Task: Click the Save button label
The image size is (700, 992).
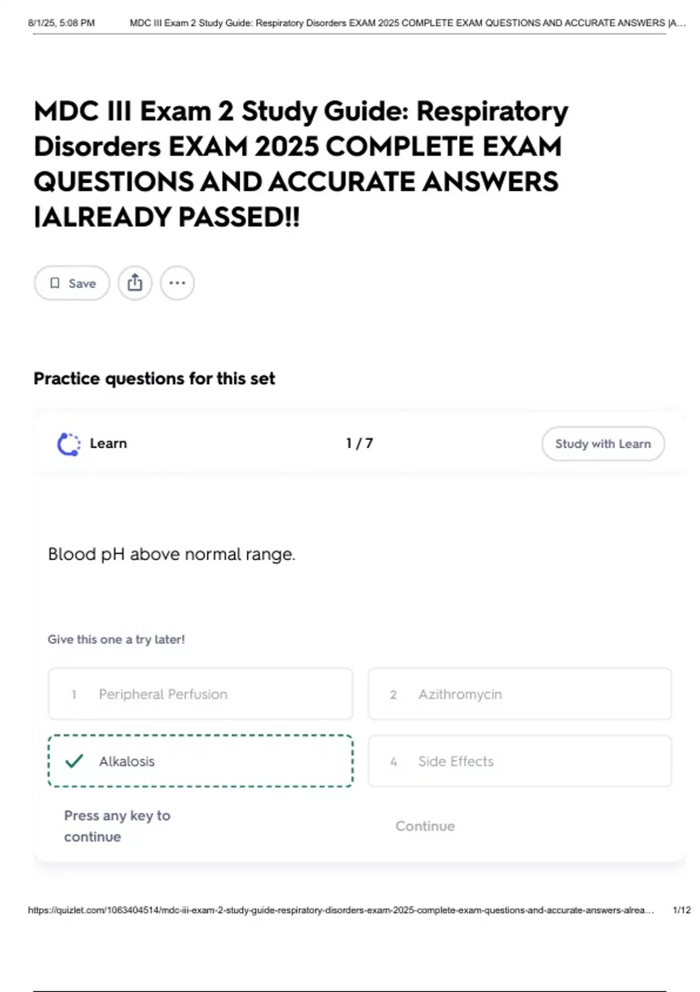Action: tap(82, 284)
